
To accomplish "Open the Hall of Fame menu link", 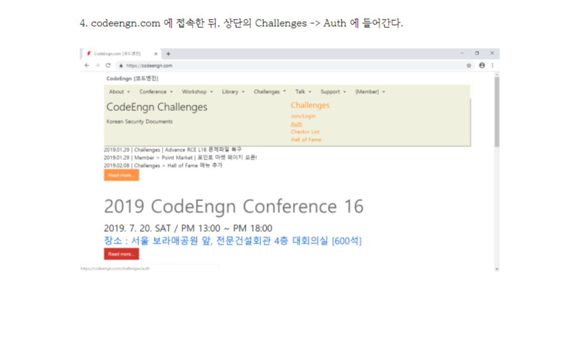I will pos(306,140).
